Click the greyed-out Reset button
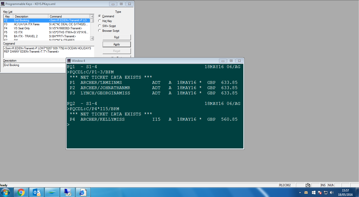This screenshot has height=197, width=359. click(x=117, y=51)
